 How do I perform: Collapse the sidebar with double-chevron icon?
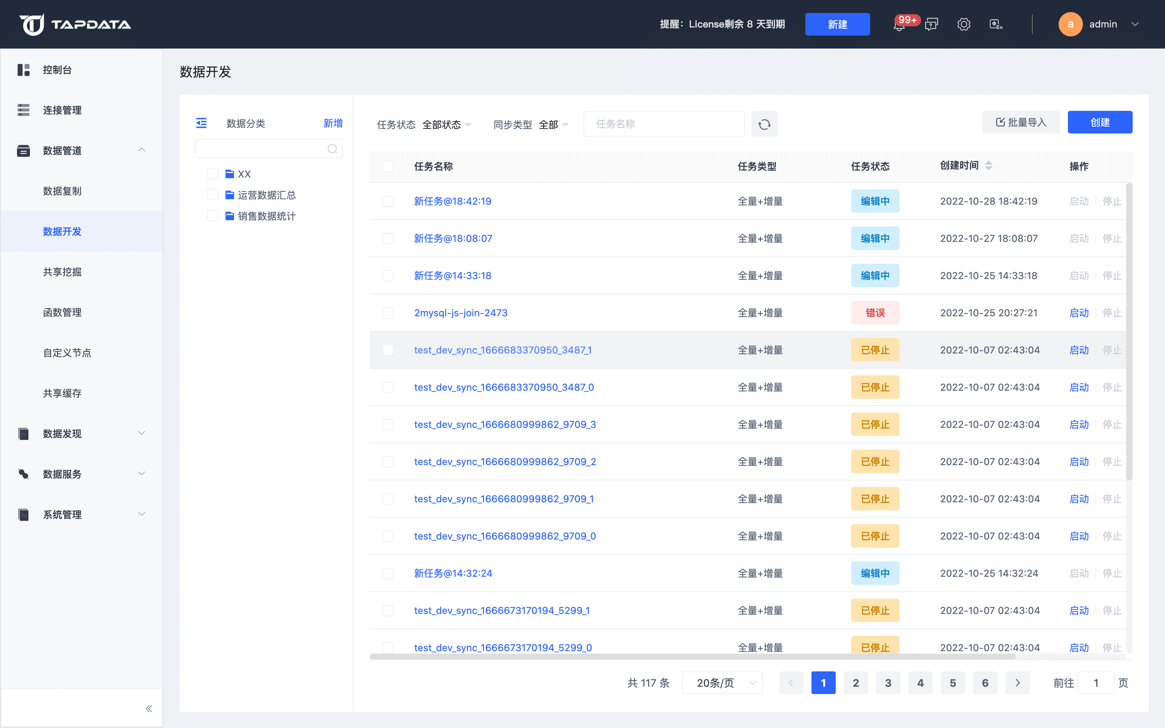click(149, 708)
